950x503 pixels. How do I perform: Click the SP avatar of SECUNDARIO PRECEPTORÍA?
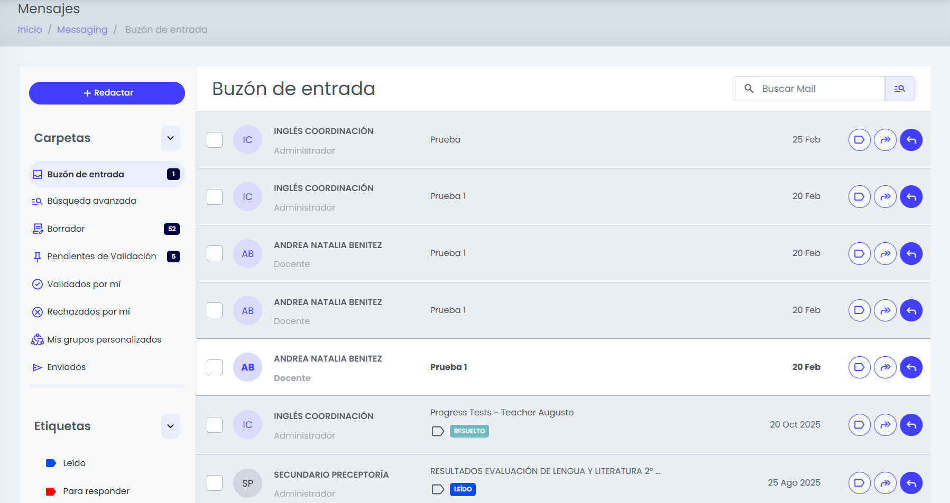tap(247, 483)
